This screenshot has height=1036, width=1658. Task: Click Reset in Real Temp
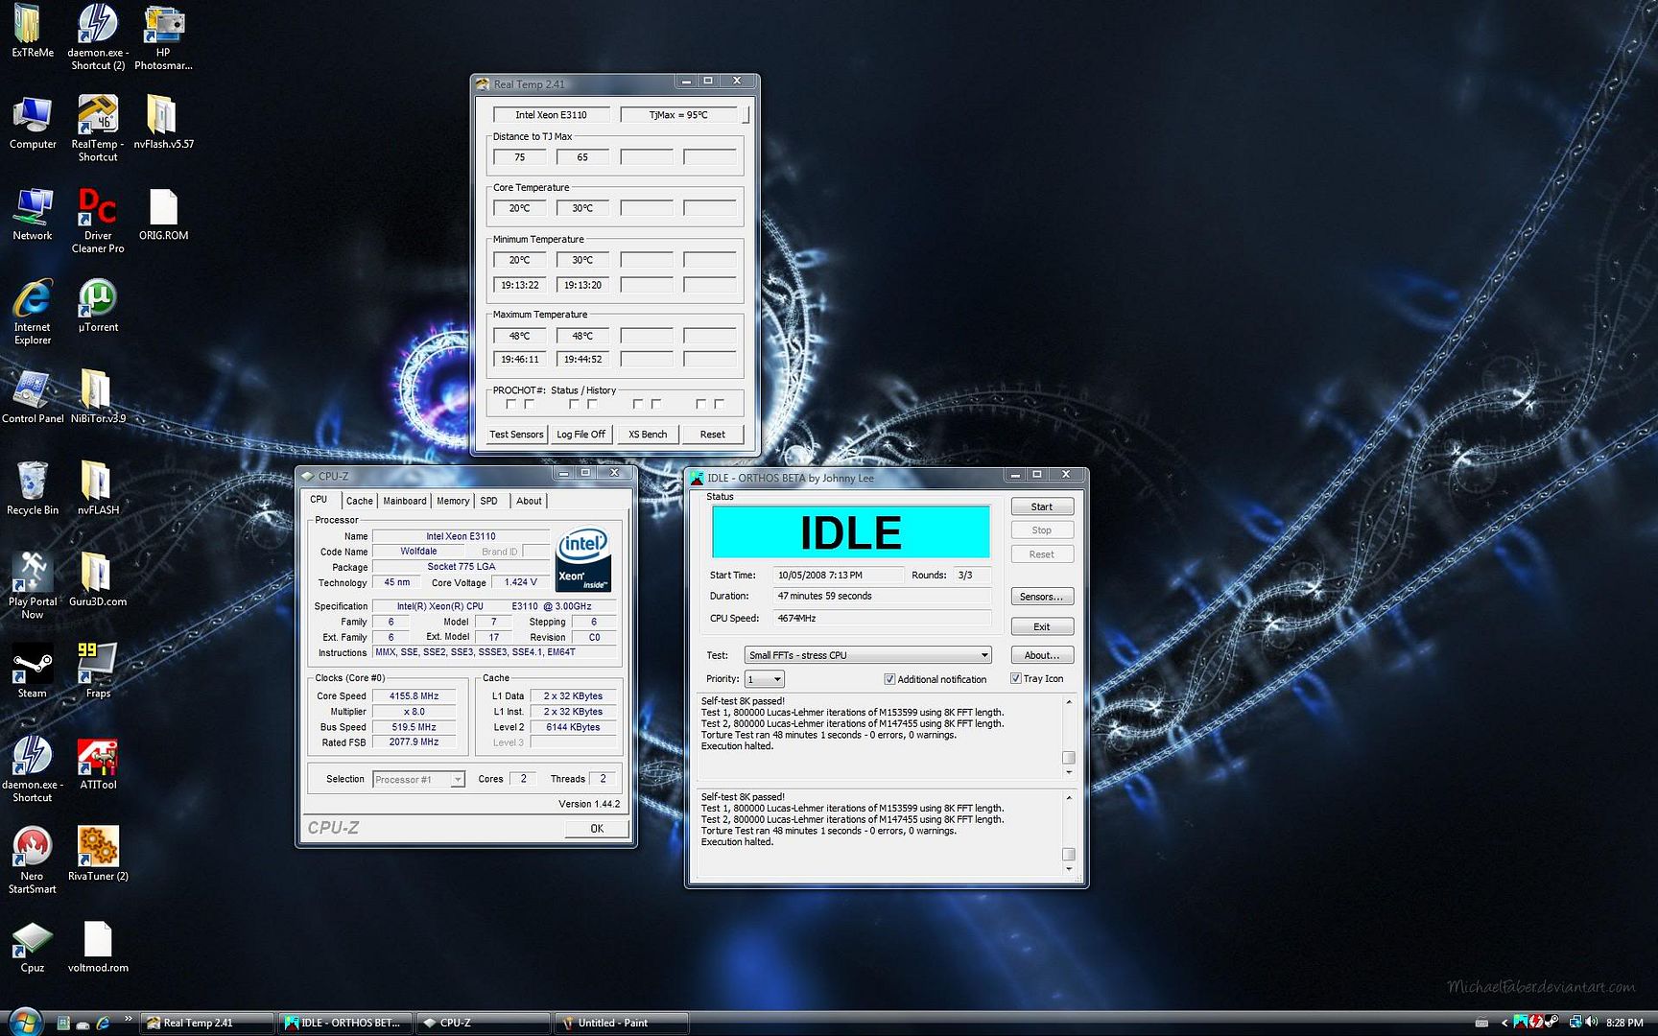coord(712,435)
